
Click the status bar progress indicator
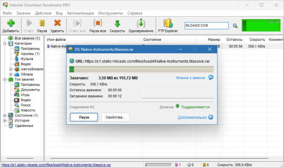pyautogui.click(x=158, y=165)
